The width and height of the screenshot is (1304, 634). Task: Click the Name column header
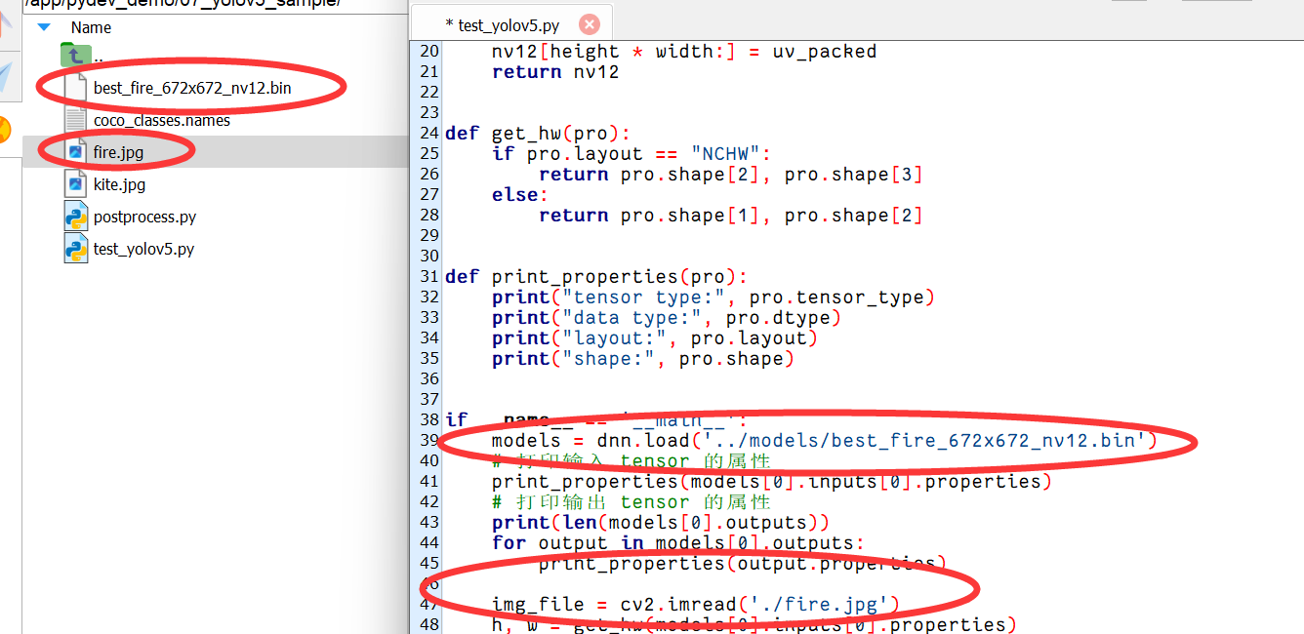pyautogui.click(x=91, y=27)
